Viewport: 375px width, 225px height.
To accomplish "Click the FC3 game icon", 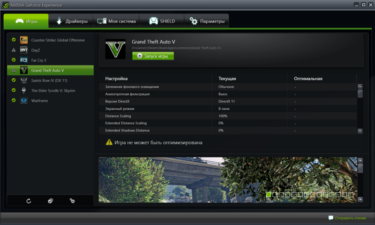I will point(24,60).
